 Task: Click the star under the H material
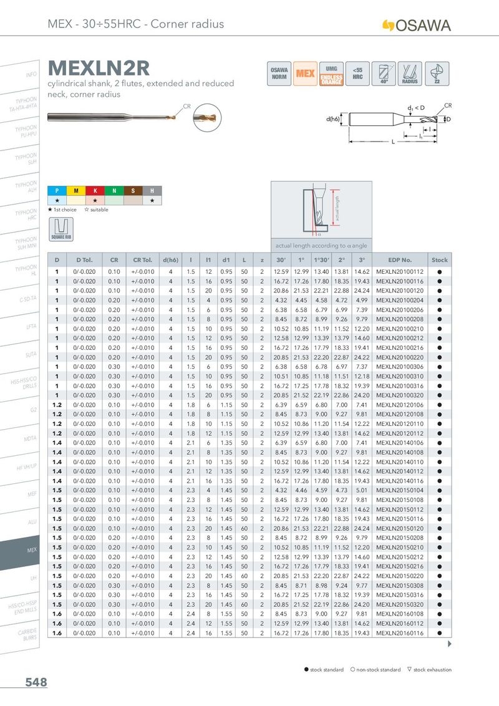click(x=152, y=200)
